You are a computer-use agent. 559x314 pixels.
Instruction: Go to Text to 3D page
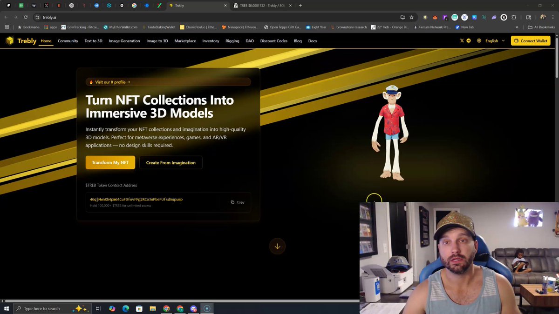pos(93,41)
